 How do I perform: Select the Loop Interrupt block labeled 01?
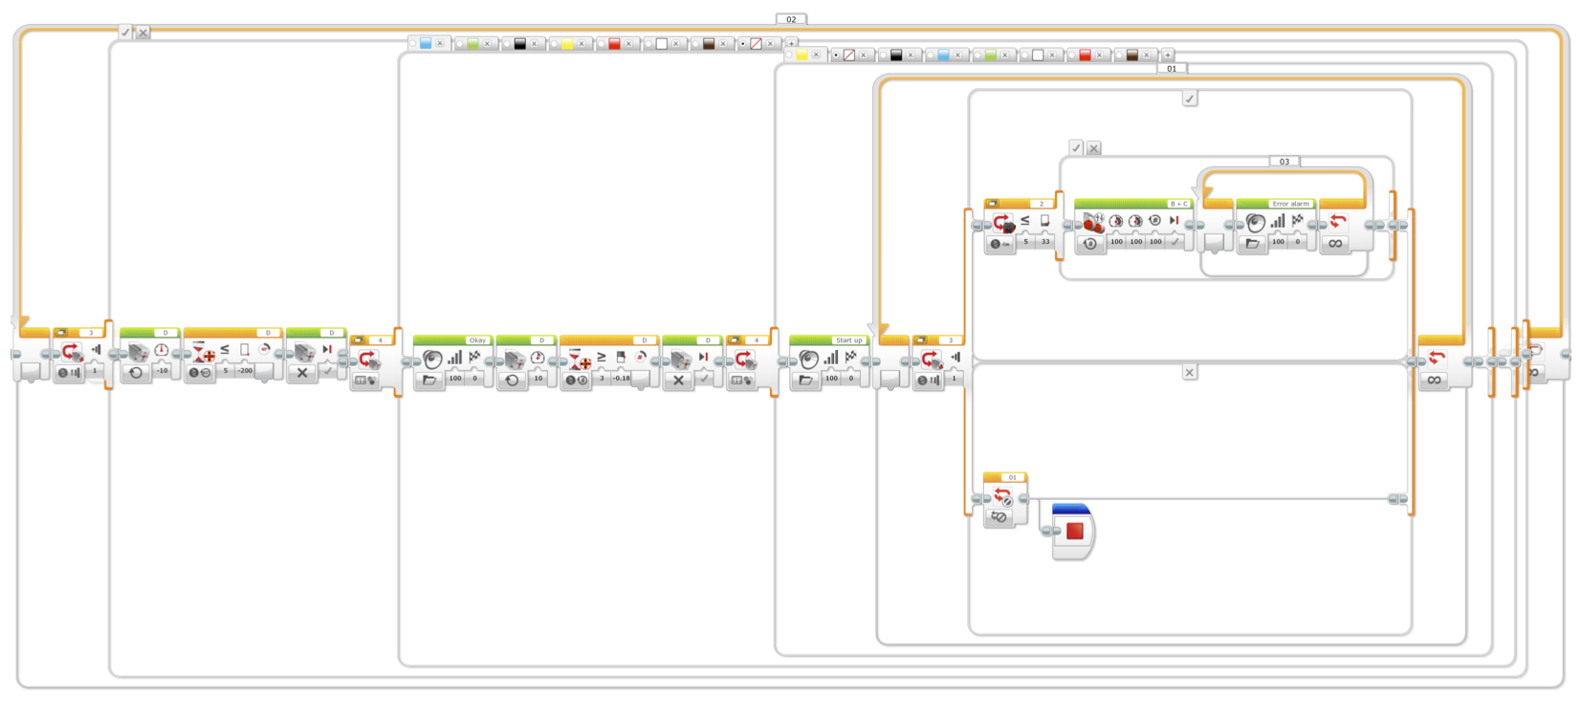pyautogui.click(x=1004, y=498)
